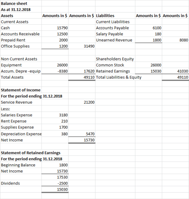Click the 'As at 31.12.2018' cell
Screen dimensions: 189x199
pos(16,9)
